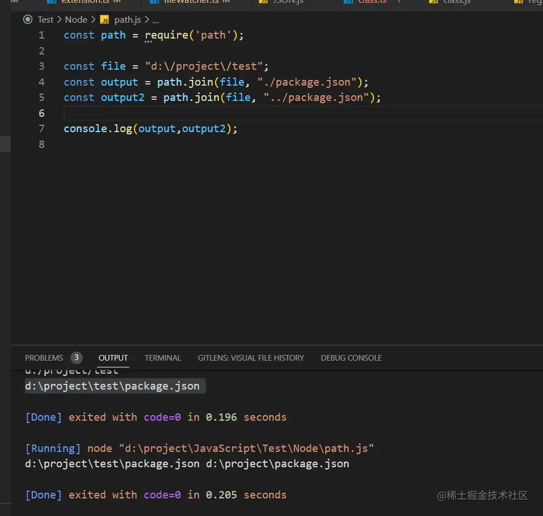Select path.js in the breadcrumb
The width and height of the screenshot is (543, 516).
(128, 20)
